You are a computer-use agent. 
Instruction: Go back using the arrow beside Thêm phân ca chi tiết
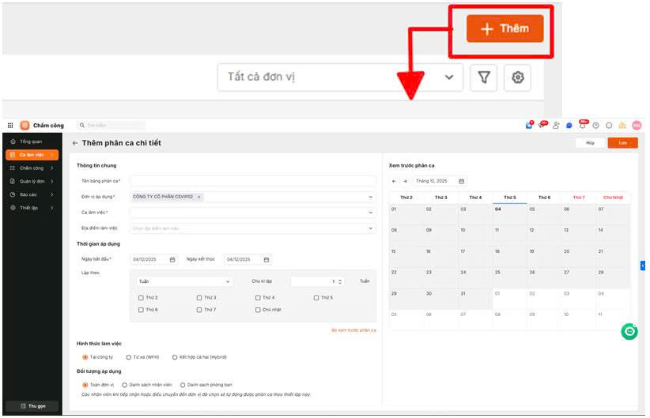[75, 143]
